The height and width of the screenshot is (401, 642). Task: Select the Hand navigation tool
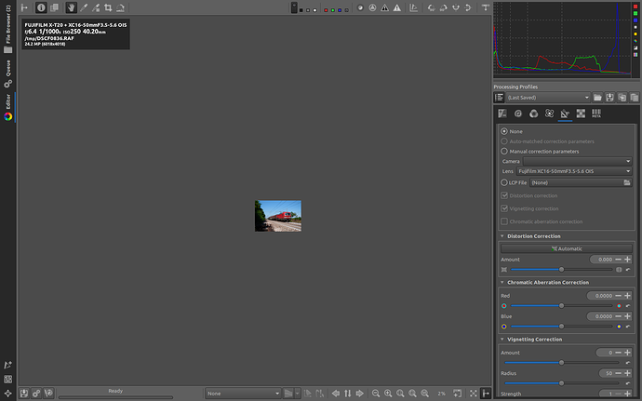pyautogui.click(x=72, y=7)
